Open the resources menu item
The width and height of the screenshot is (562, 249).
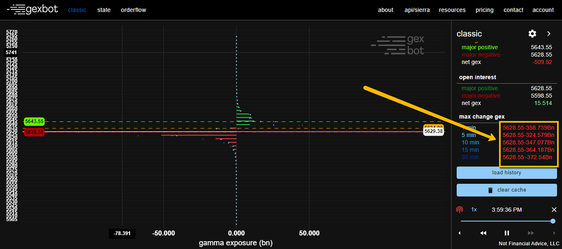point(452,10)
